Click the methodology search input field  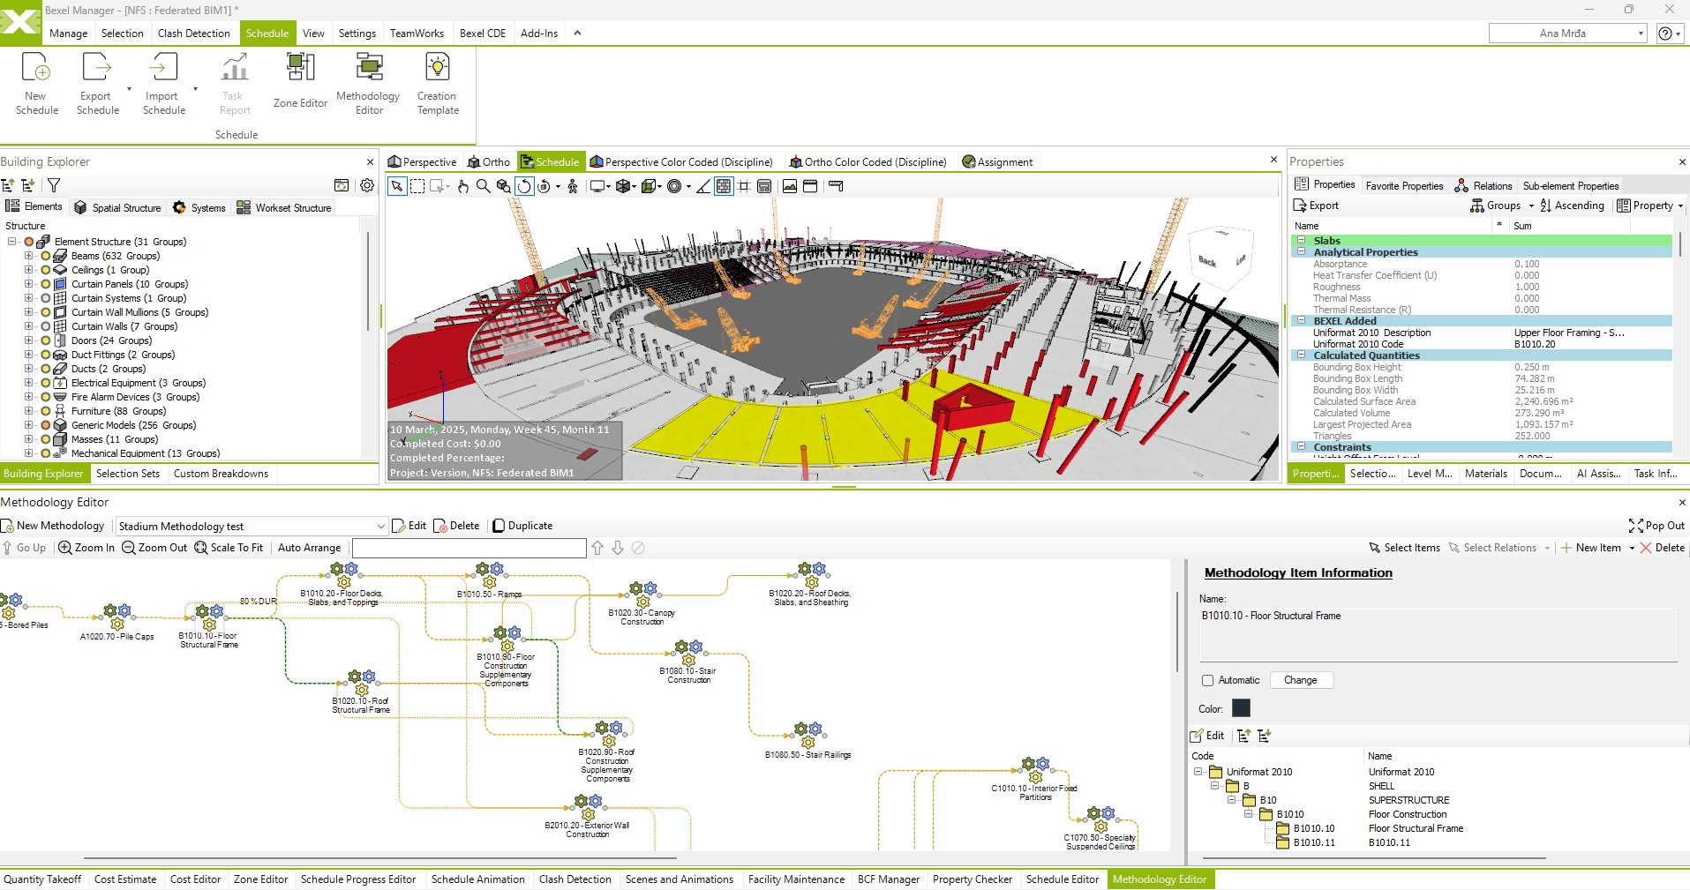tap(469, 549)
